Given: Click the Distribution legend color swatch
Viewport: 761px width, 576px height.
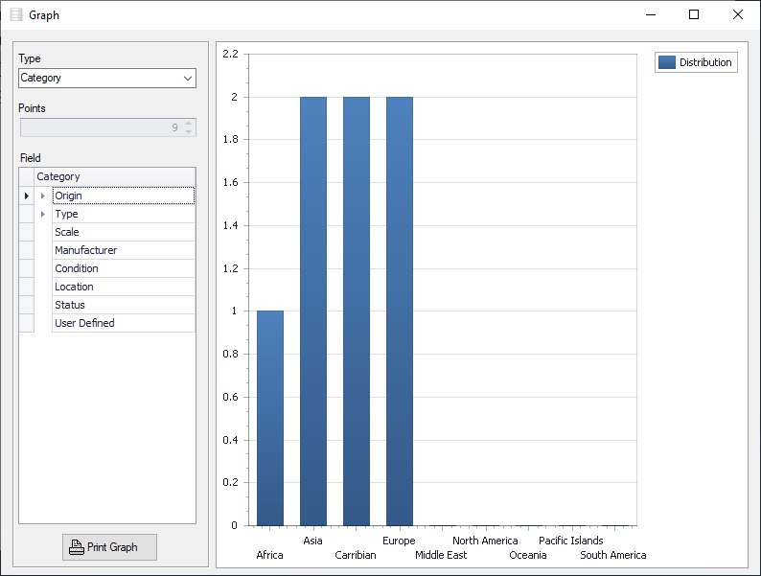Looking at the screenshot, I should (667, 62).
